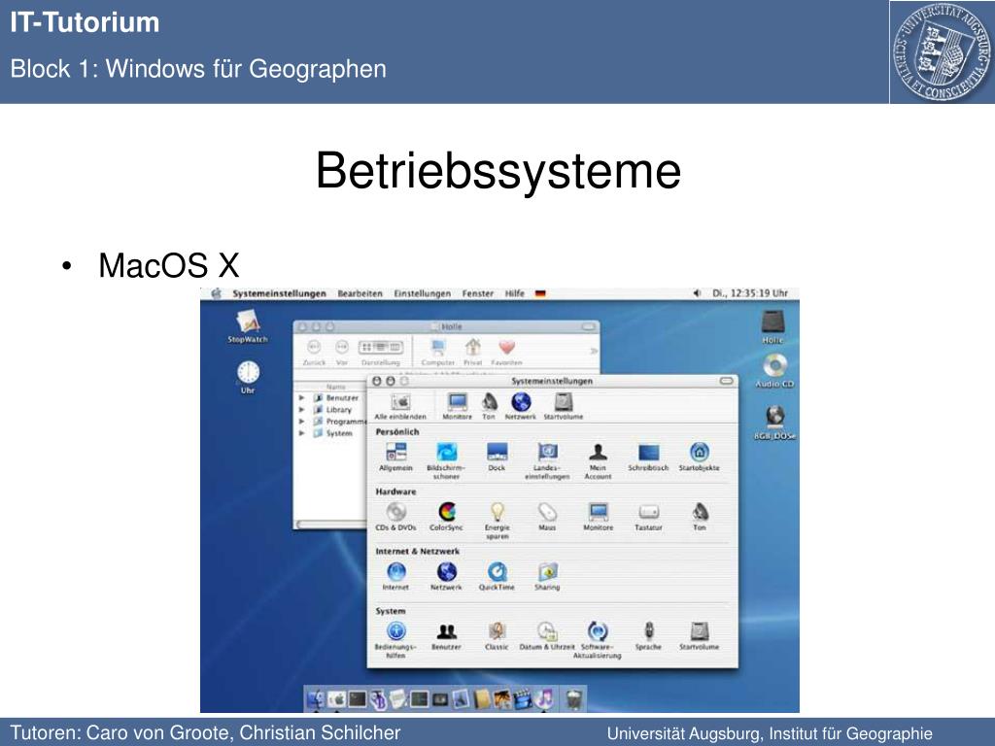The height and width of the screenshot is (746, 995).
Task: Open ColorSync preferences pane
Action: click(447, 517)
